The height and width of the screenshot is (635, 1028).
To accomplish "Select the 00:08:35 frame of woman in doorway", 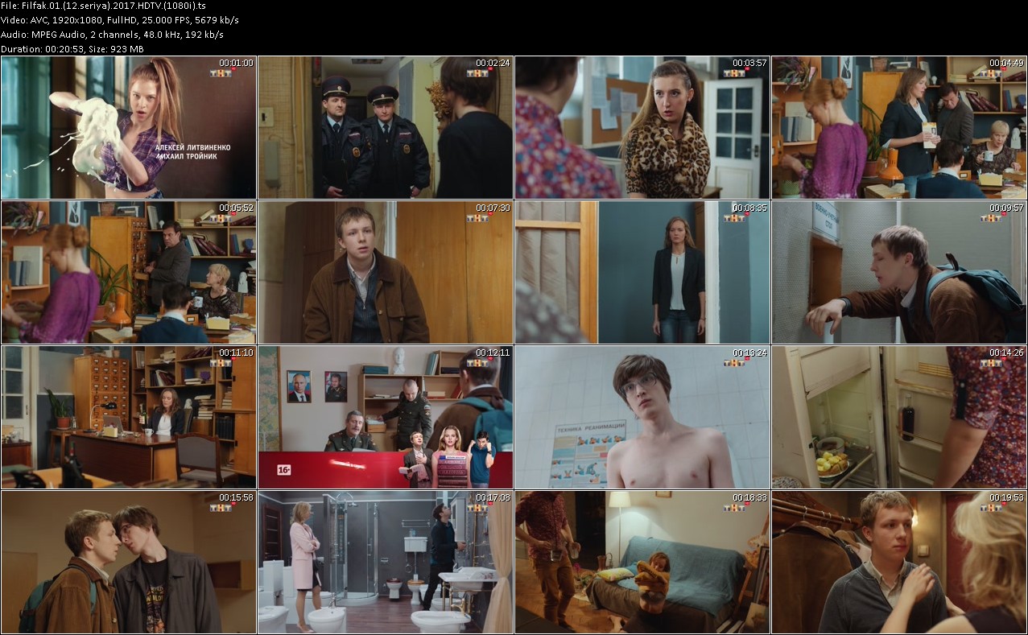I will [642, 272].
